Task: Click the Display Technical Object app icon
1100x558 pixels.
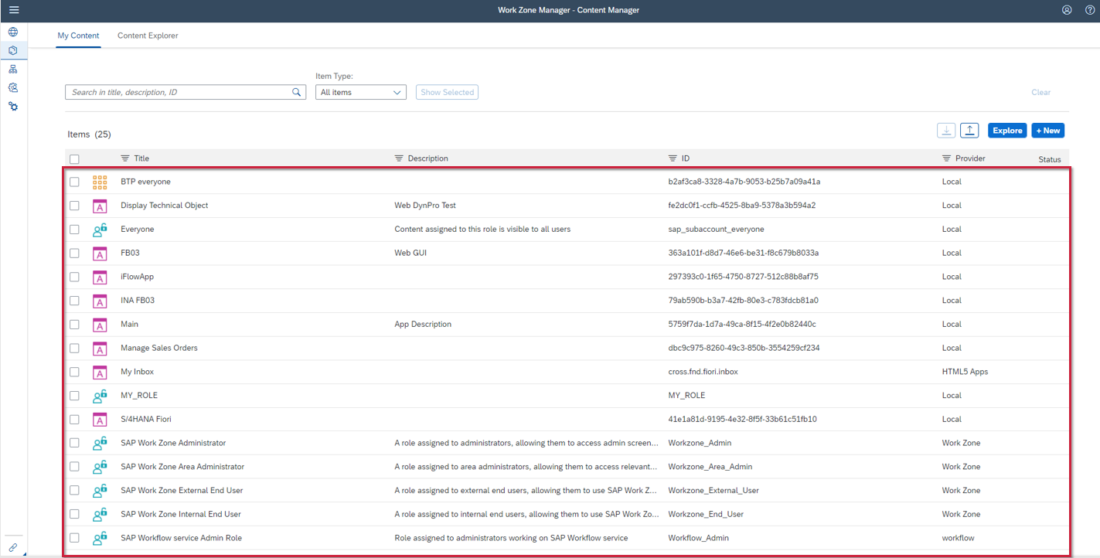Action: [100, 206]
